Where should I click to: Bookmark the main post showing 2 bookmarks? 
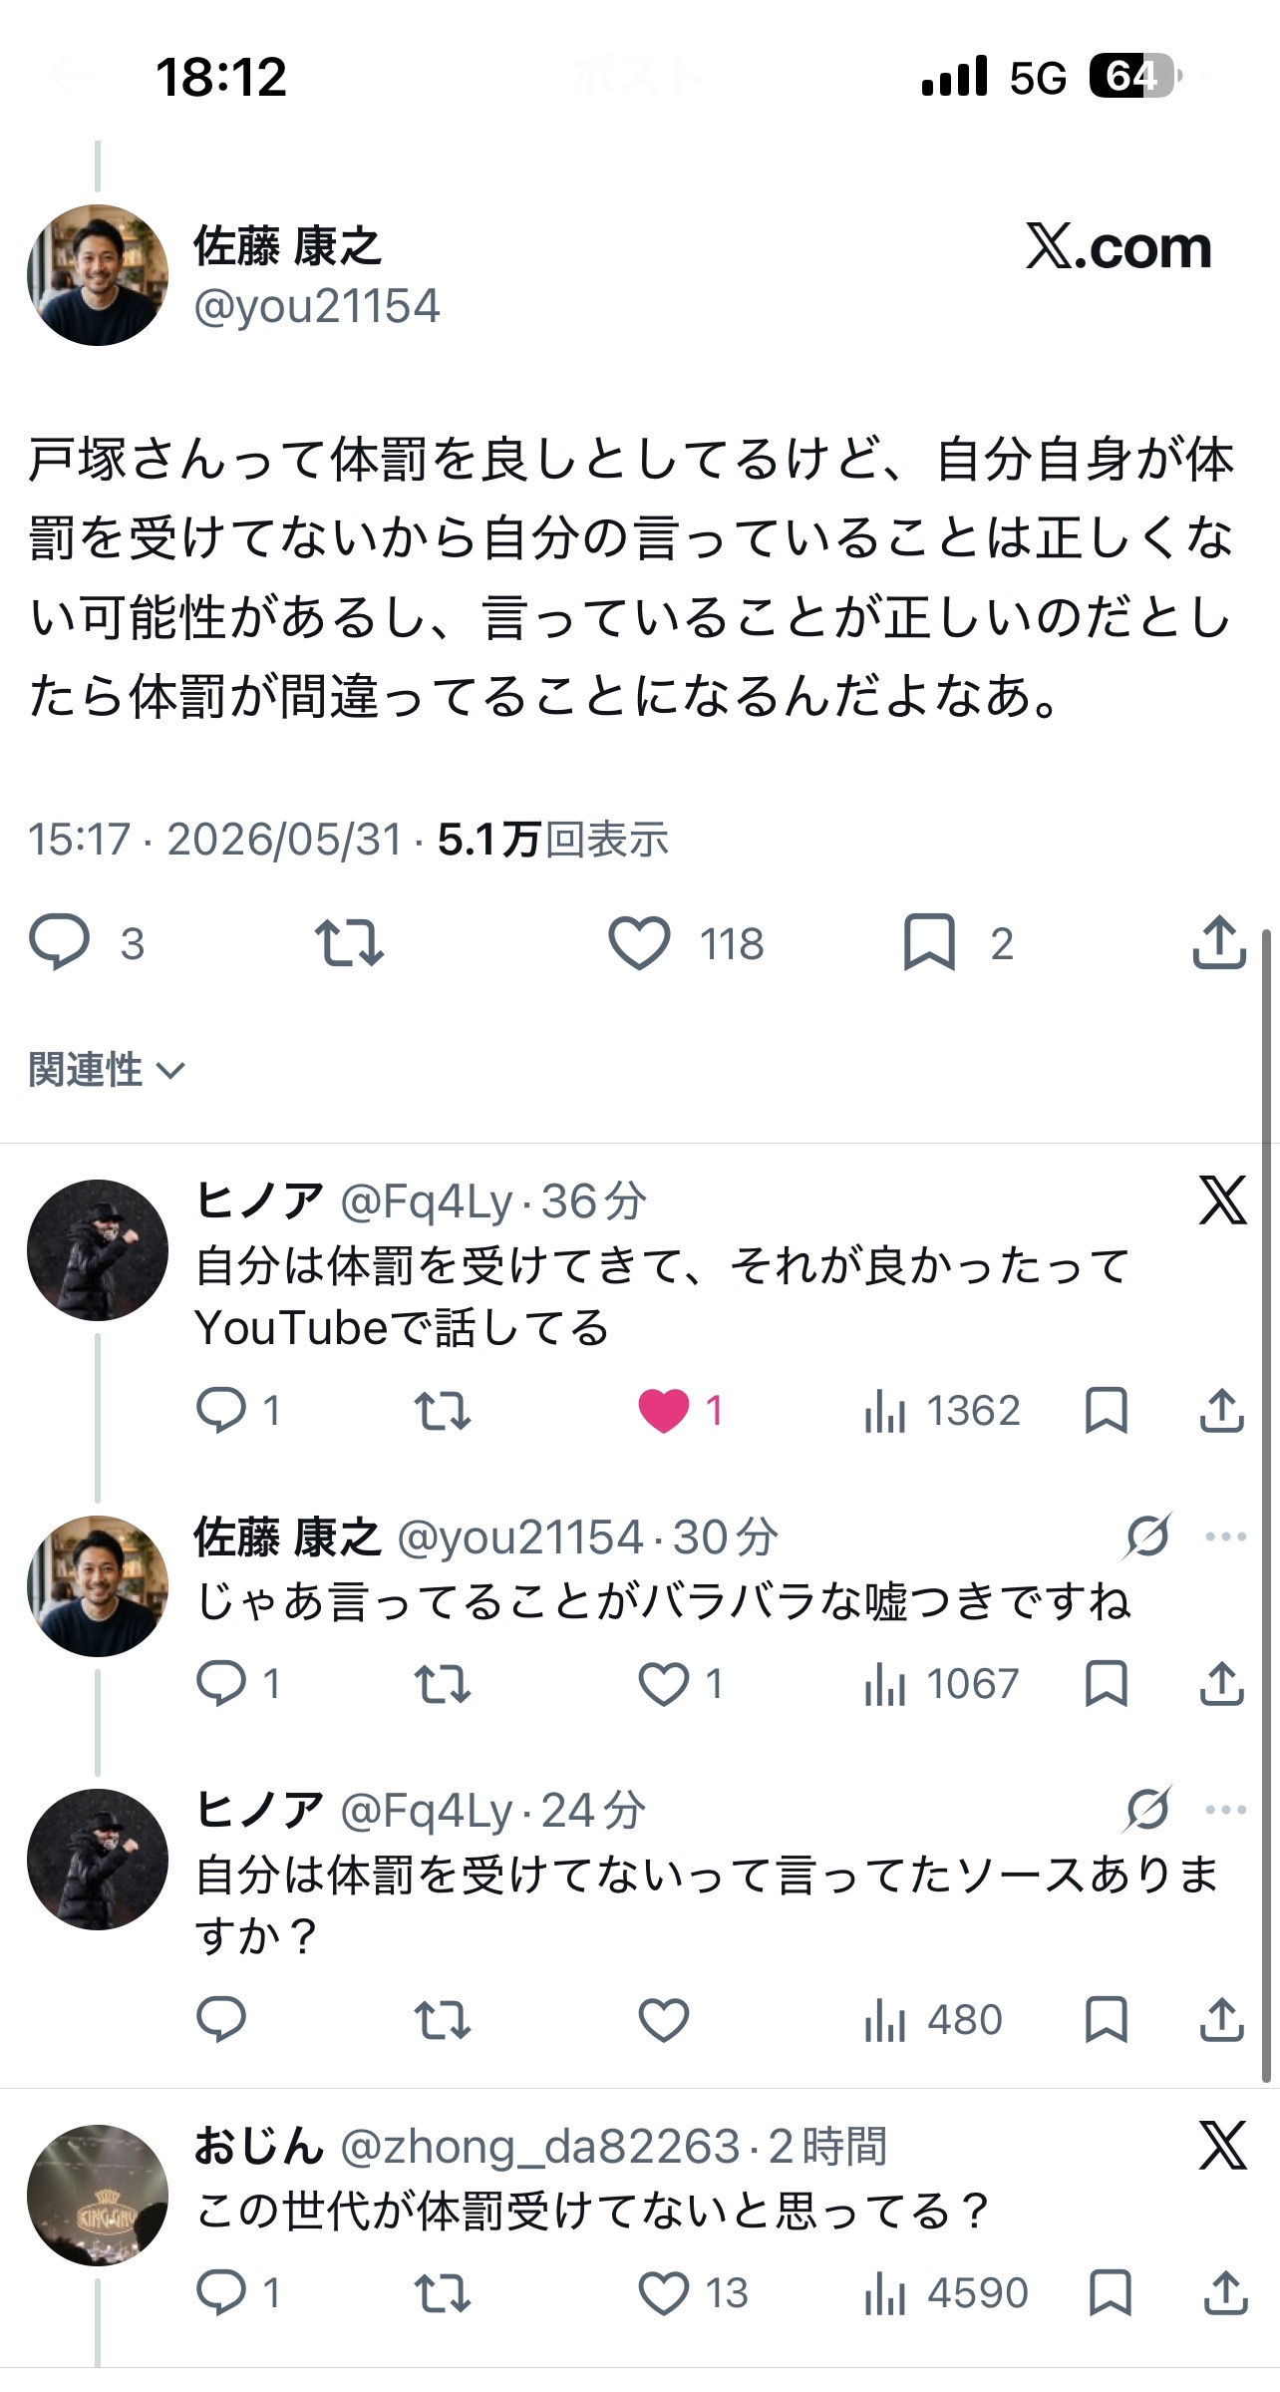click(929, 942)
